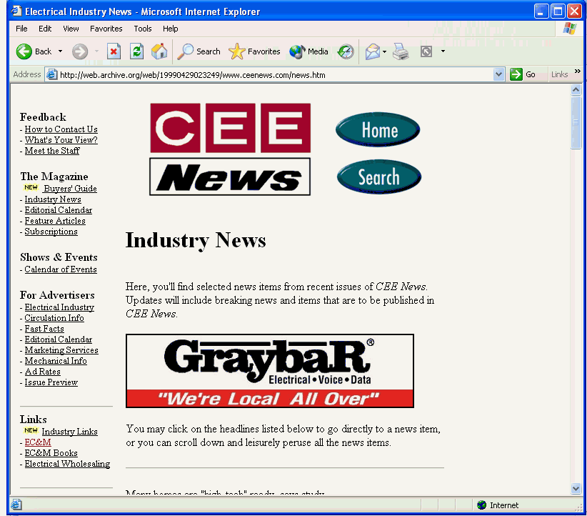587x516 pixels.
Task: Click the Internet zone globe icon
Action: pos(482,505)
